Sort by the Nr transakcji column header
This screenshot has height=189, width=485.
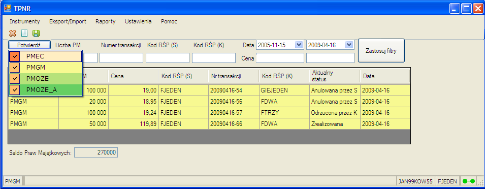click(x=234, y=76)
